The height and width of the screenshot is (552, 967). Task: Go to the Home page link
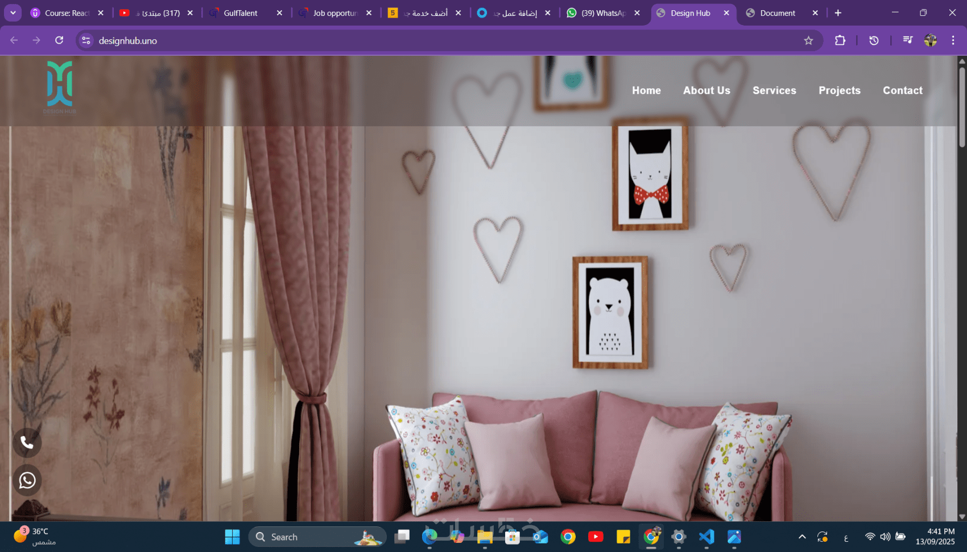click(646, 90)
